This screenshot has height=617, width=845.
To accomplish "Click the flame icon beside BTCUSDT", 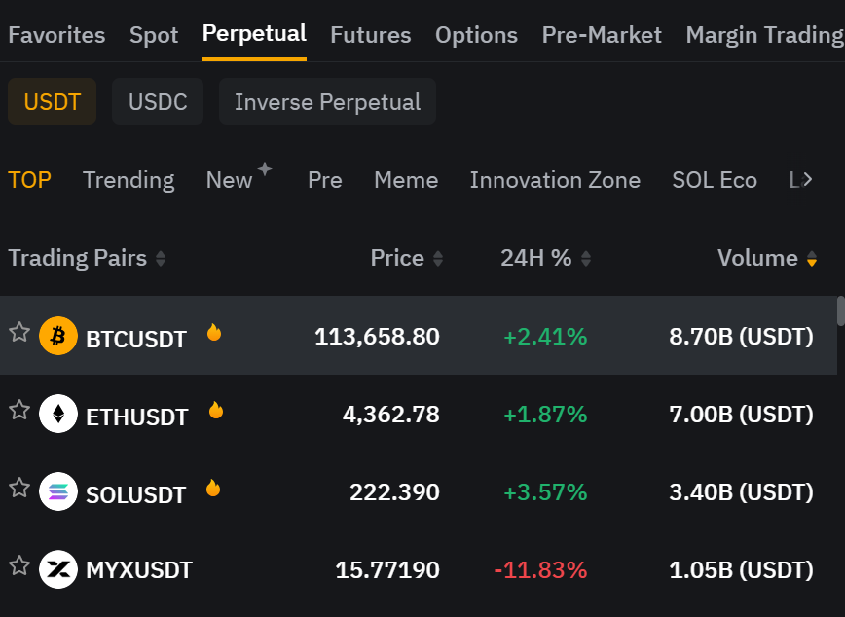I will pos(214,333).
